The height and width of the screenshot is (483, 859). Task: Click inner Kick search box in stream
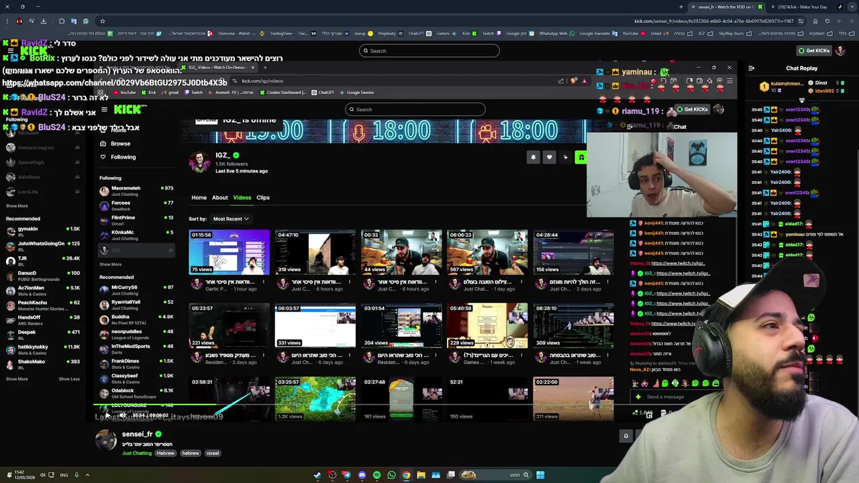pos(415,109)
